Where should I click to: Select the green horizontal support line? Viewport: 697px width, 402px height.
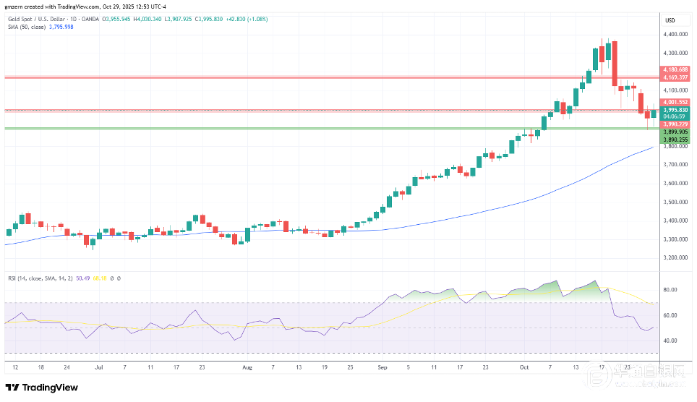coord(289,128)
